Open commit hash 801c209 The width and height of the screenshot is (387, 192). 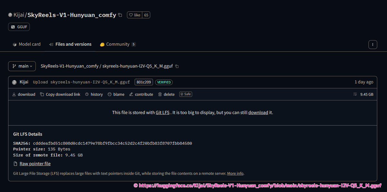(144, 82)
